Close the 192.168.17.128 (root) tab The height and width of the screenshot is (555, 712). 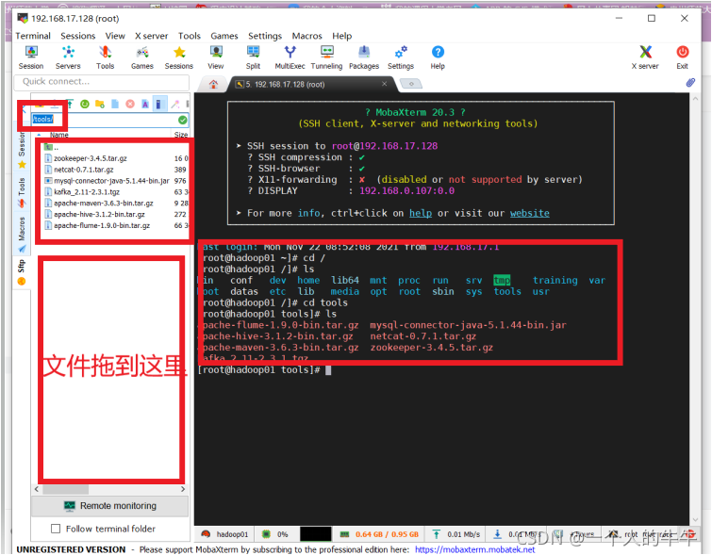pos(384,84)
